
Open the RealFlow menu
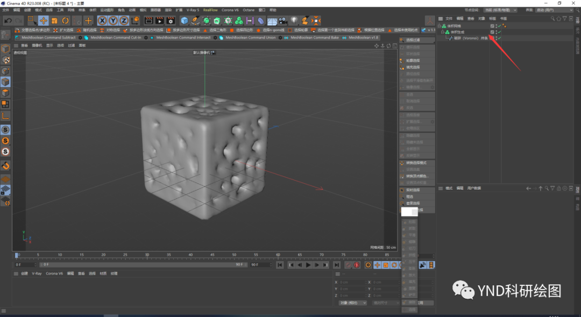[210, 10]
